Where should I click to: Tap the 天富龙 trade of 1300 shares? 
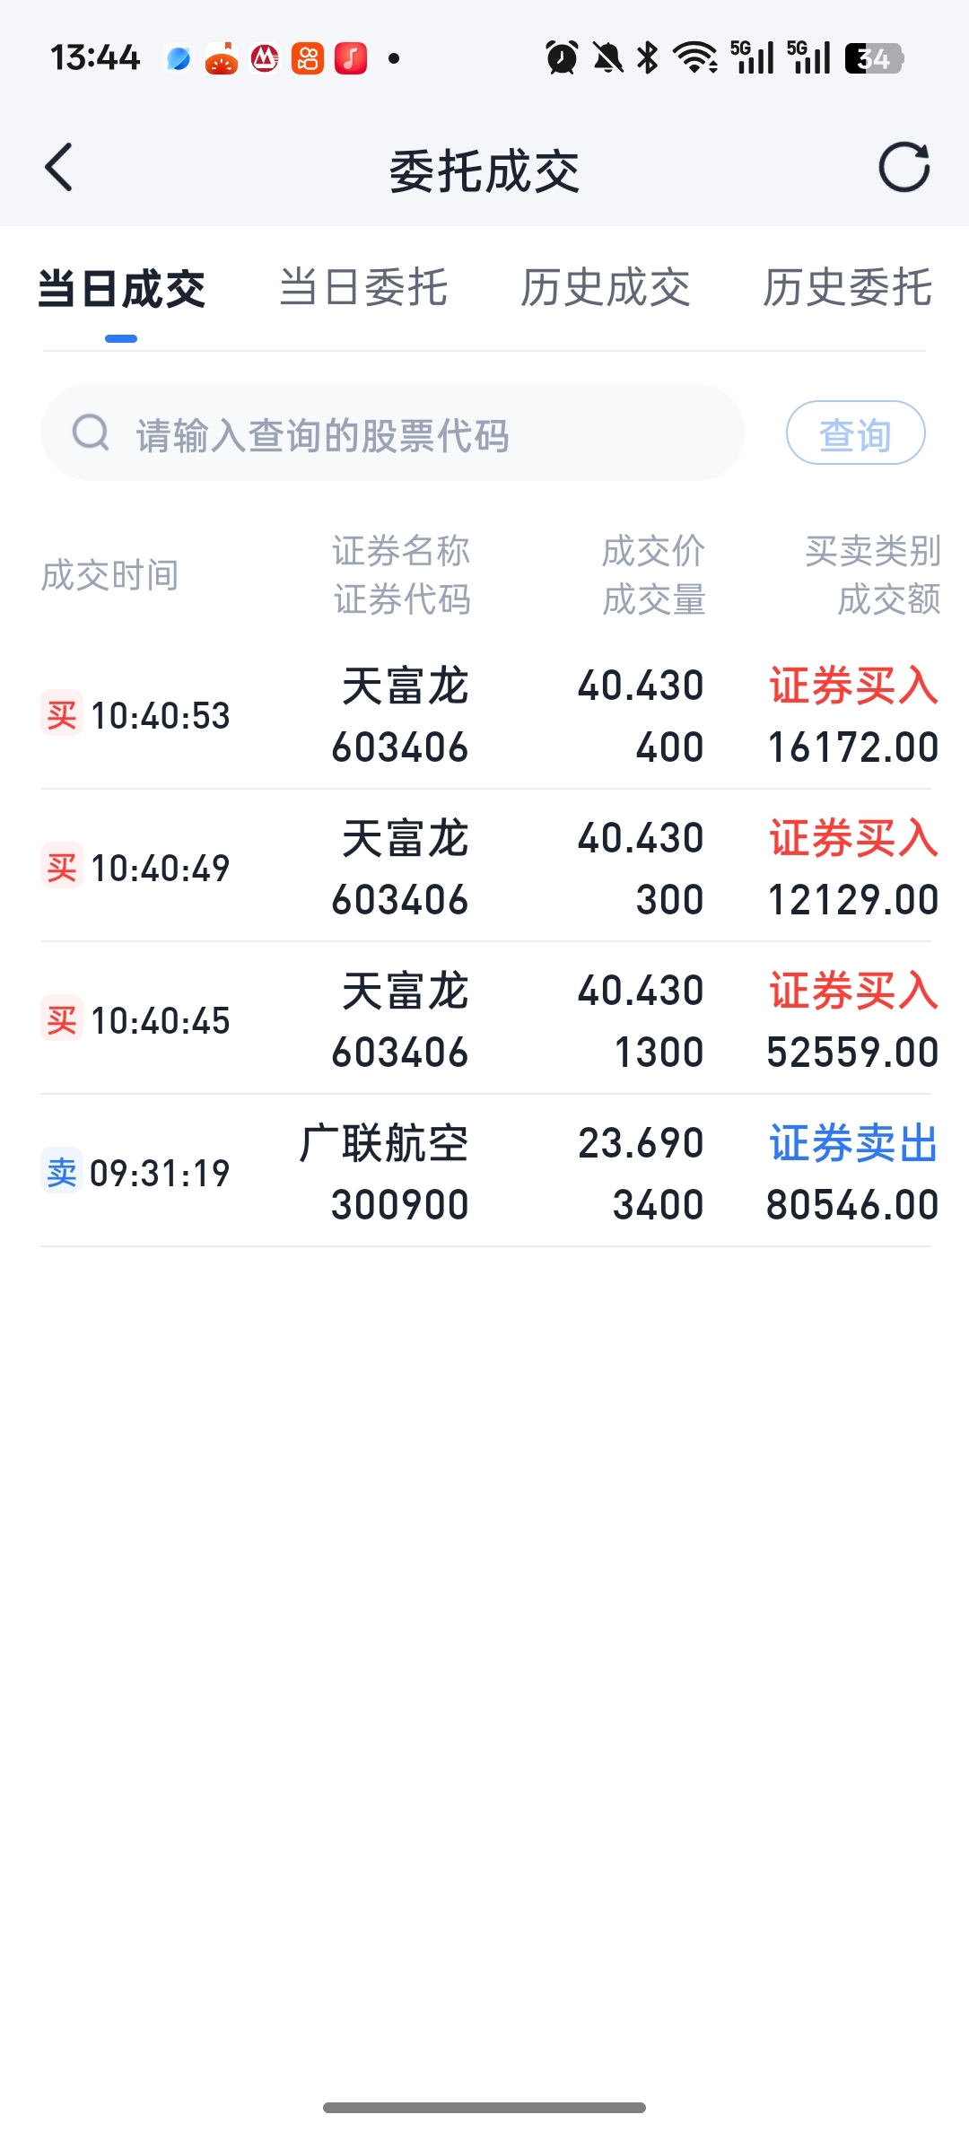click(484, 1019)
